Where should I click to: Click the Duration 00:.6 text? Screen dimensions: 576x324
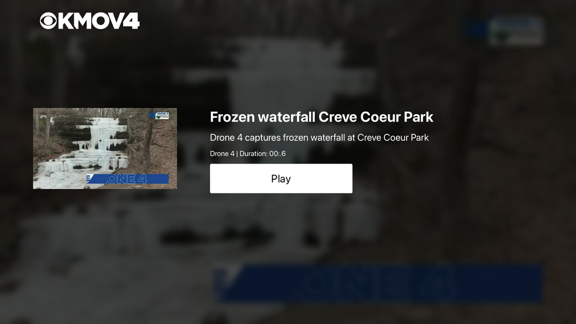tap(263, 153)
